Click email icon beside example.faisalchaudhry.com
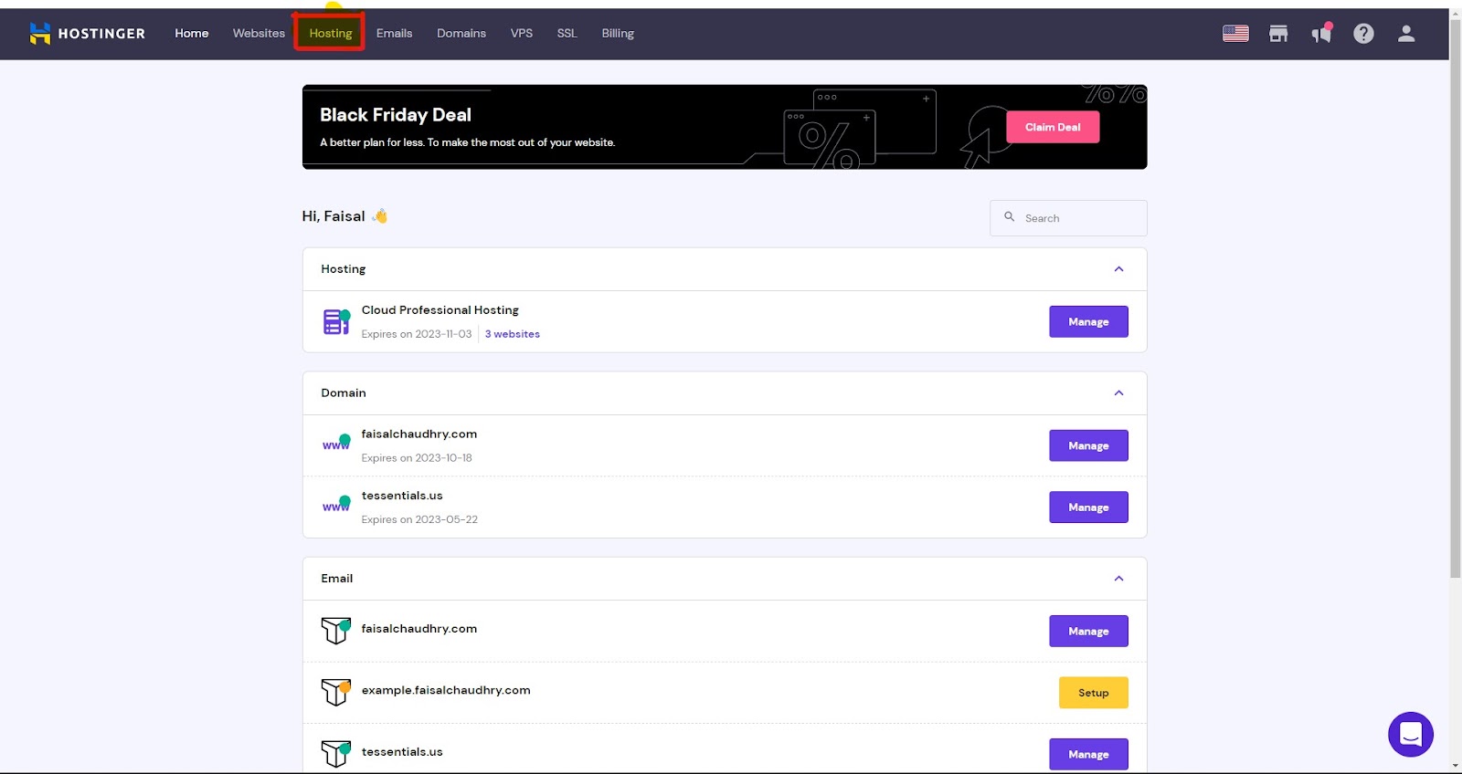Image resolution: width=1462 pixels, height=774 pixels. tap(336, 692)
